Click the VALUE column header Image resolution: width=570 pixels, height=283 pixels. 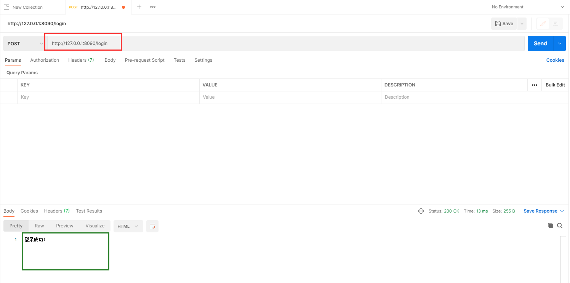[x=210, y=85]
